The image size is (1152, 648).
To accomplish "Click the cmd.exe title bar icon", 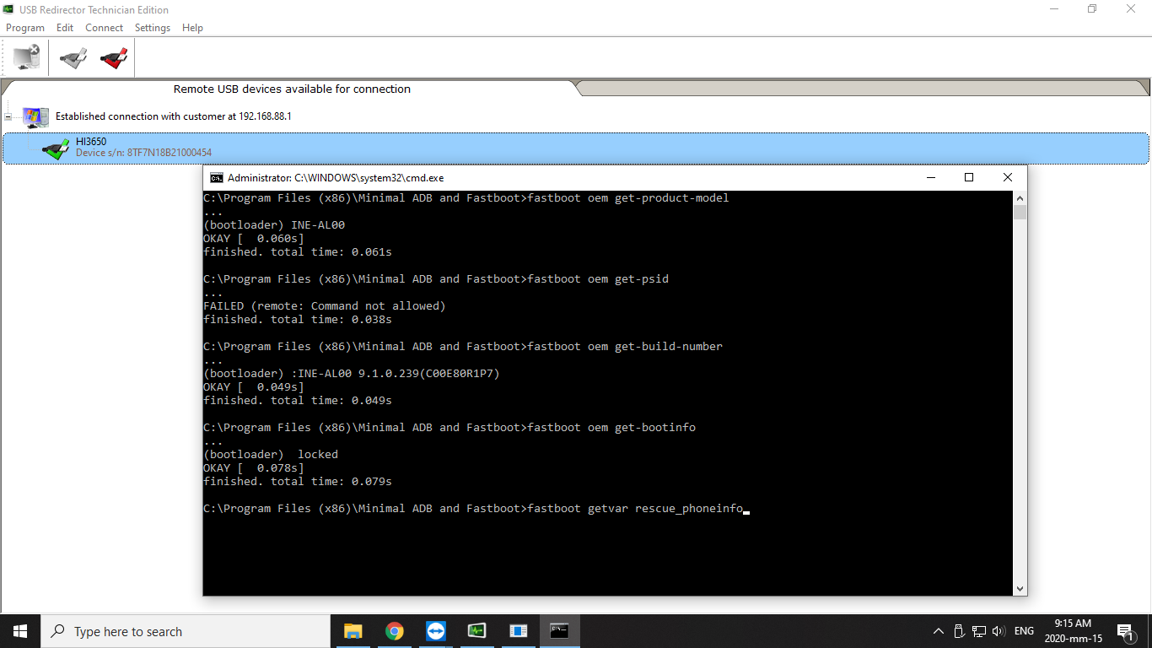I will tap(217, 177).
